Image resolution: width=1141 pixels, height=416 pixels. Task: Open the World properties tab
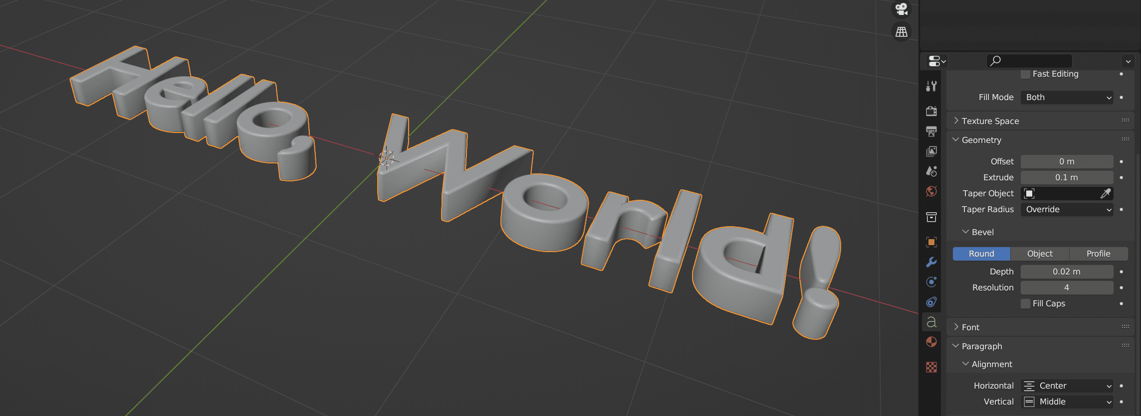931,191
